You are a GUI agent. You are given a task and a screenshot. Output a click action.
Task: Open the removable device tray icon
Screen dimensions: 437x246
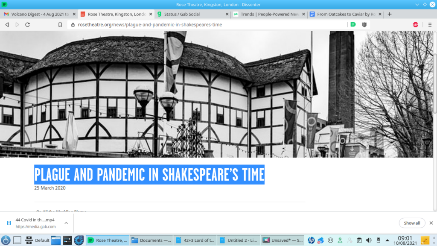379,240
